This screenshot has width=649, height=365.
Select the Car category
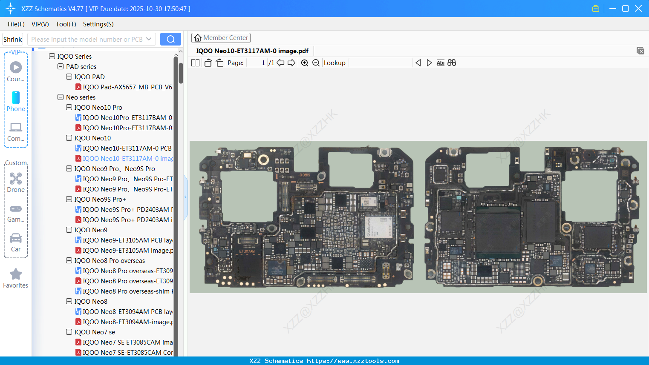pyautogui.click(x=16, y=242)
